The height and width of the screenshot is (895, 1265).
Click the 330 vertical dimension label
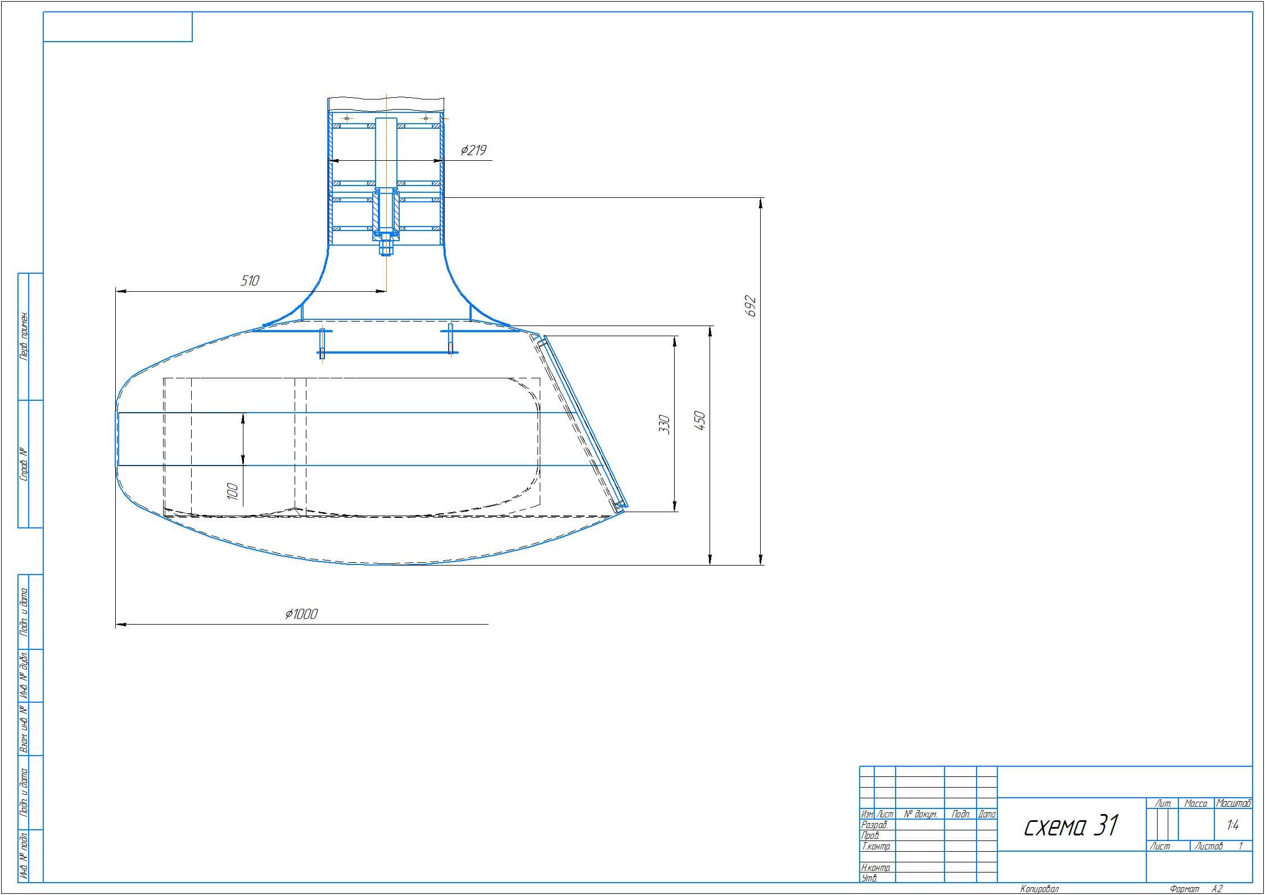tap(665, 424)
